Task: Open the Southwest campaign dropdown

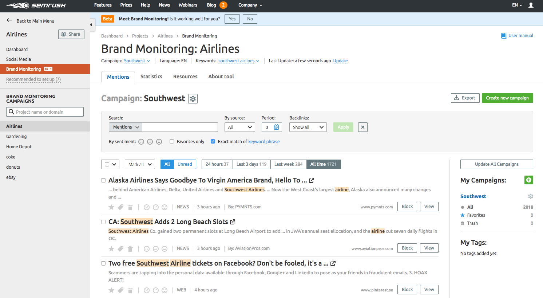Action: click(137, 61)
